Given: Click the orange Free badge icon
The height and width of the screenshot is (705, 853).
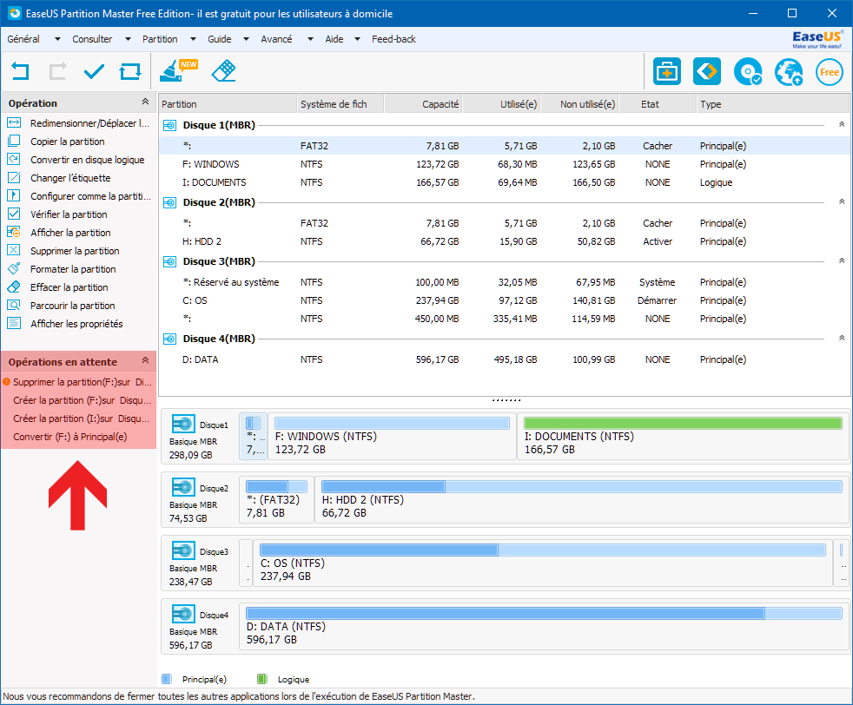Looking at the screenshot, I should pos(829,72).
